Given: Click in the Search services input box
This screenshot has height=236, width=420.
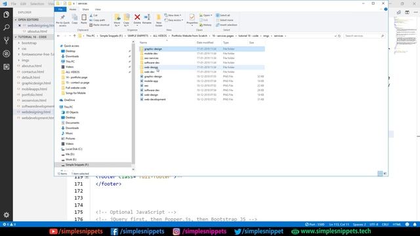Looking at the screenshot, I should (x=364, y=36).
